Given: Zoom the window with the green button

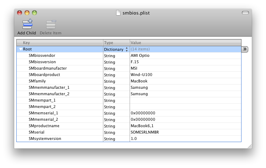Looking at the screenshot, I should [x=34, y=13].
